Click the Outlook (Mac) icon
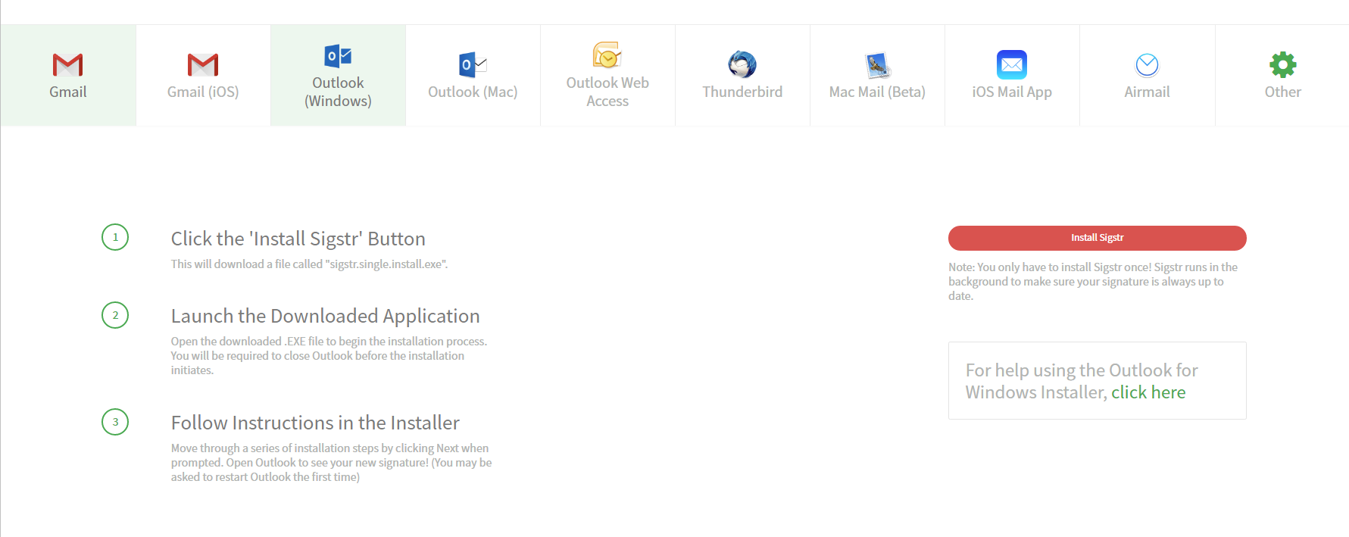 473,65
